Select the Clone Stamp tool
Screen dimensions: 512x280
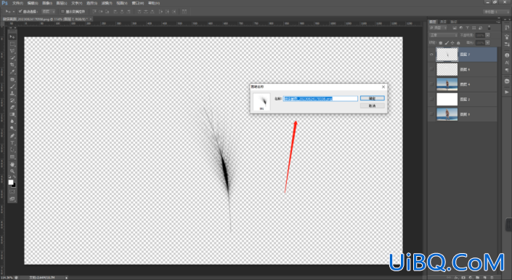(12, 94)
